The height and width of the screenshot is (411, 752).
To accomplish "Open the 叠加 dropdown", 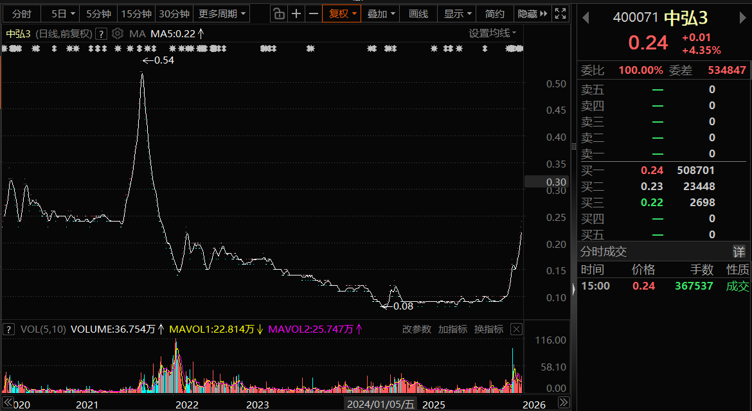I will pos(380,14).
